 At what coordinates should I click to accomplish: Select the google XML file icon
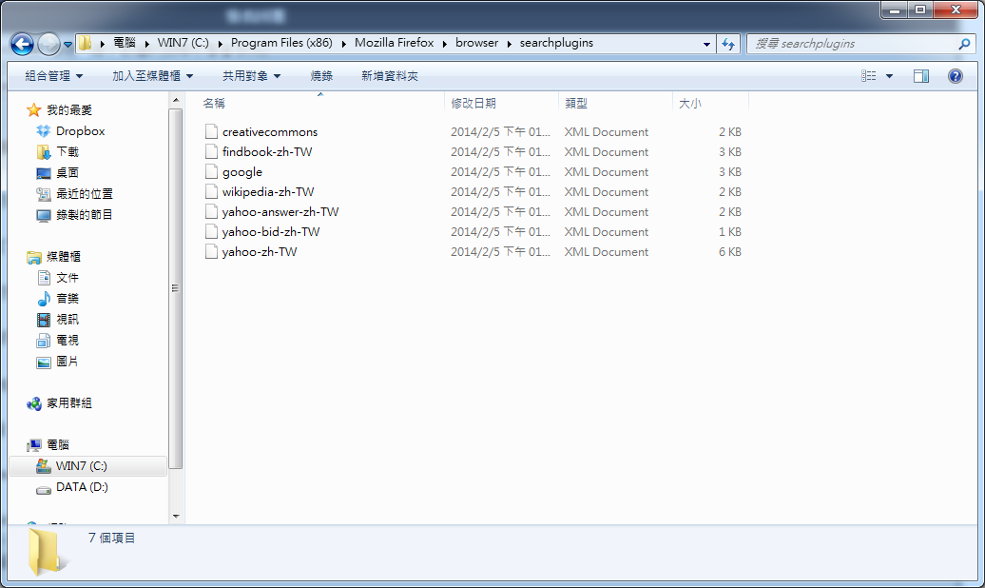tap(212, 171)
